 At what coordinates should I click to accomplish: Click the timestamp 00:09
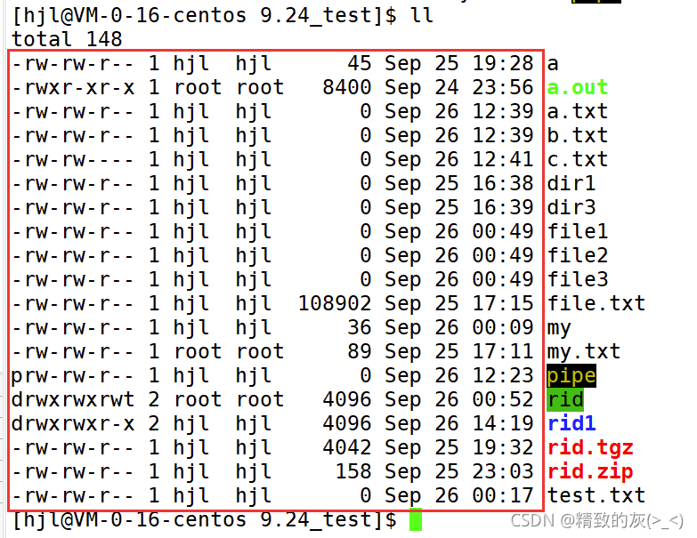pos(502,327)
